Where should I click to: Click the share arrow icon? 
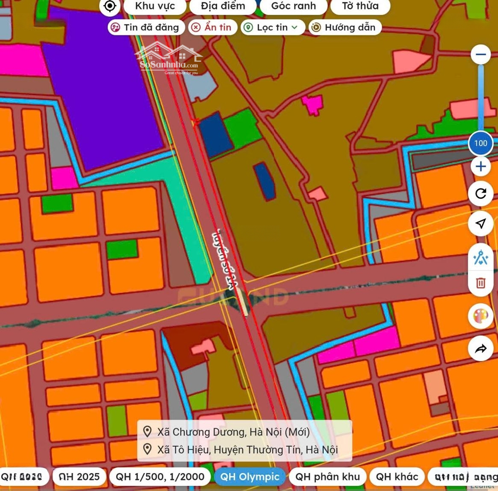480,349
